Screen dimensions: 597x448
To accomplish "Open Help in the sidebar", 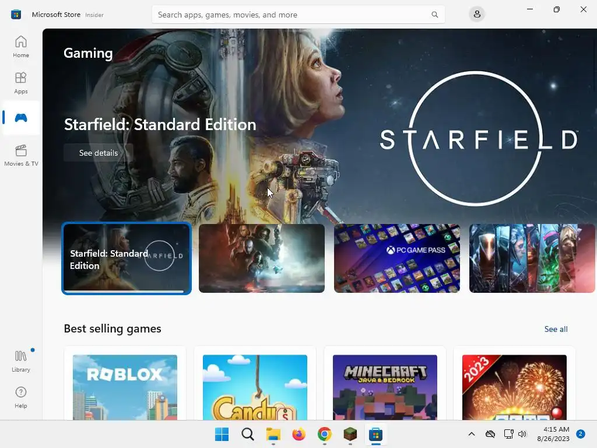I will [21, 397].
